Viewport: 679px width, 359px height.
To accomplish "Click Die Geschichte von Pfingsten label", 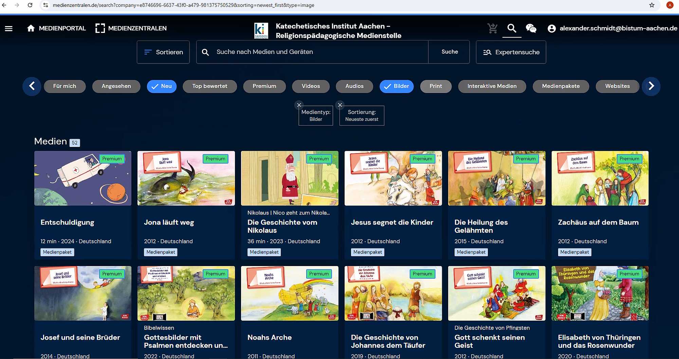I will click(x=492, y=328).
